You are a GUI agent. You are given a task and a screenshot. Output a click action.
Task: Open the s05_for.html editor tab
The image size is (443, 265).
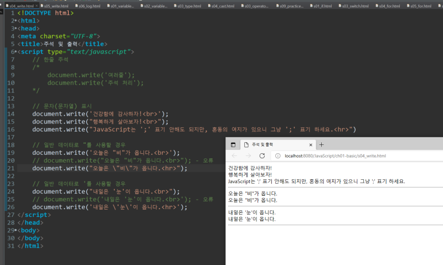(x=419, y=6)
